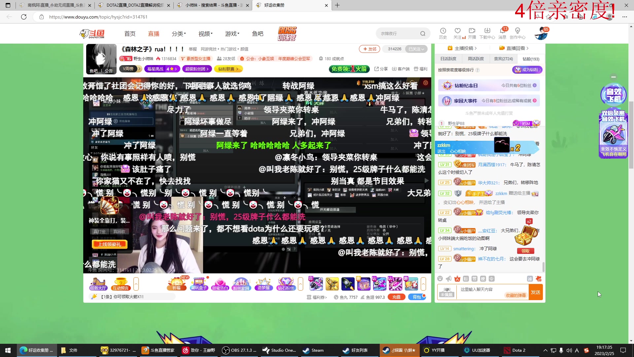The height and width of the screenshot is (357, 634).
Task: Click the chat message input field
Action: [492, 292]
